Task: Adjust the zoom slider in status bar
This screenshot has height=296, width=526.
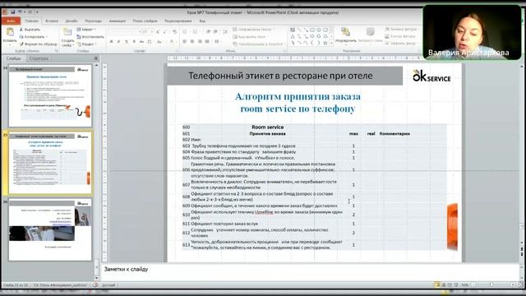Action: pyautogui.click(x=491, y=284)
